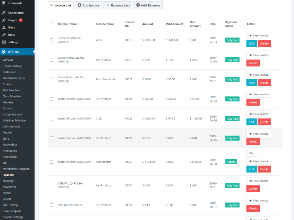The image size is (294, 220).
Task: Click eye icon for invoice 00019
Action: tap(250, 75)
